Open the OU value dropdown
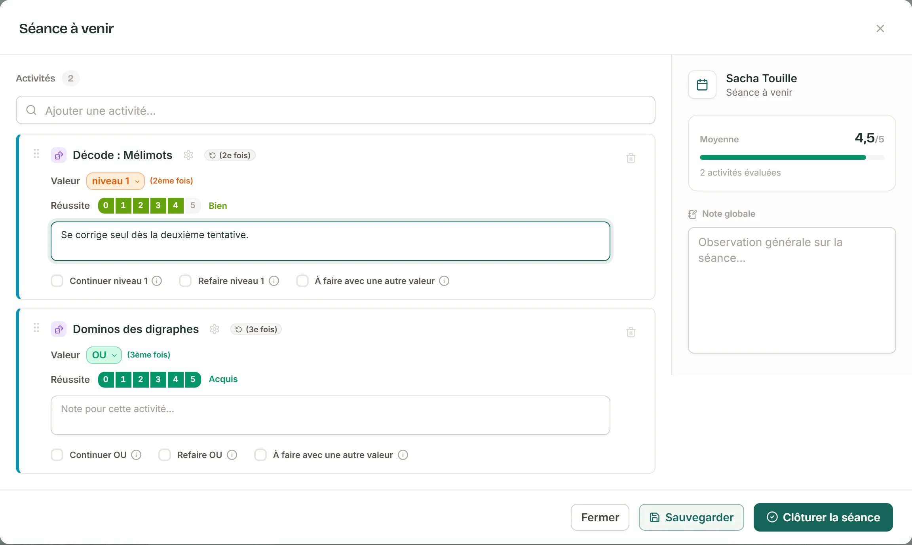The width and height of the screenshot is (912, 545). click(104, 355)
